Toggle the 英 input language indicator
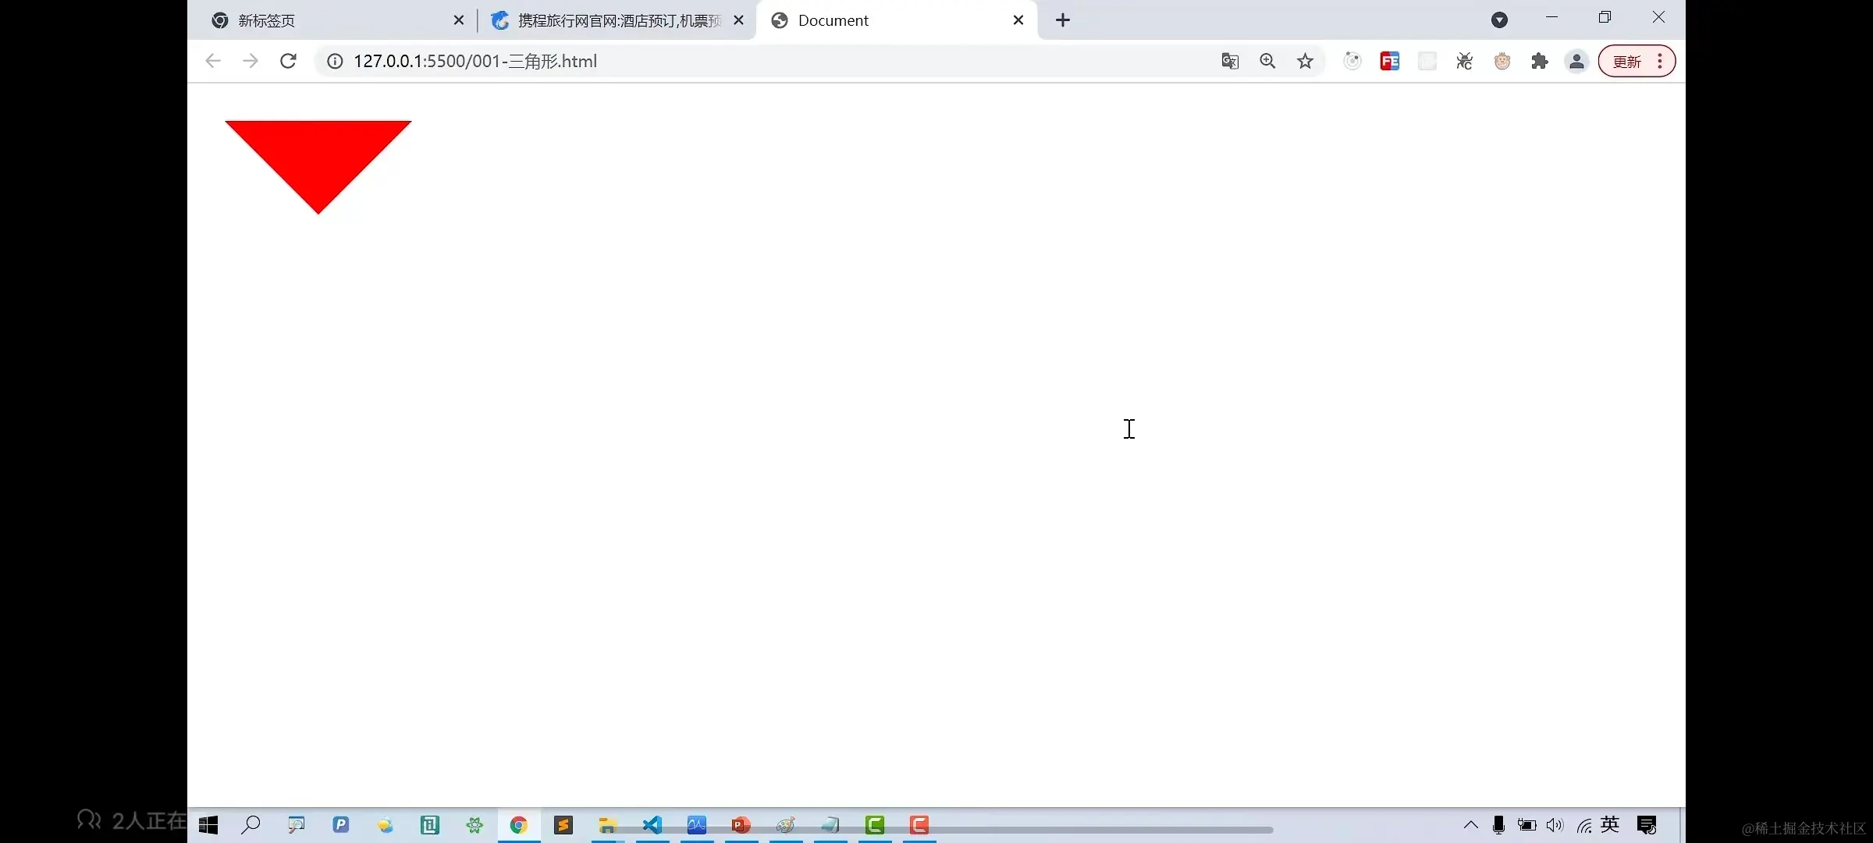Viewport: 1873px width, 843px height. click(x=1610, y=825)
